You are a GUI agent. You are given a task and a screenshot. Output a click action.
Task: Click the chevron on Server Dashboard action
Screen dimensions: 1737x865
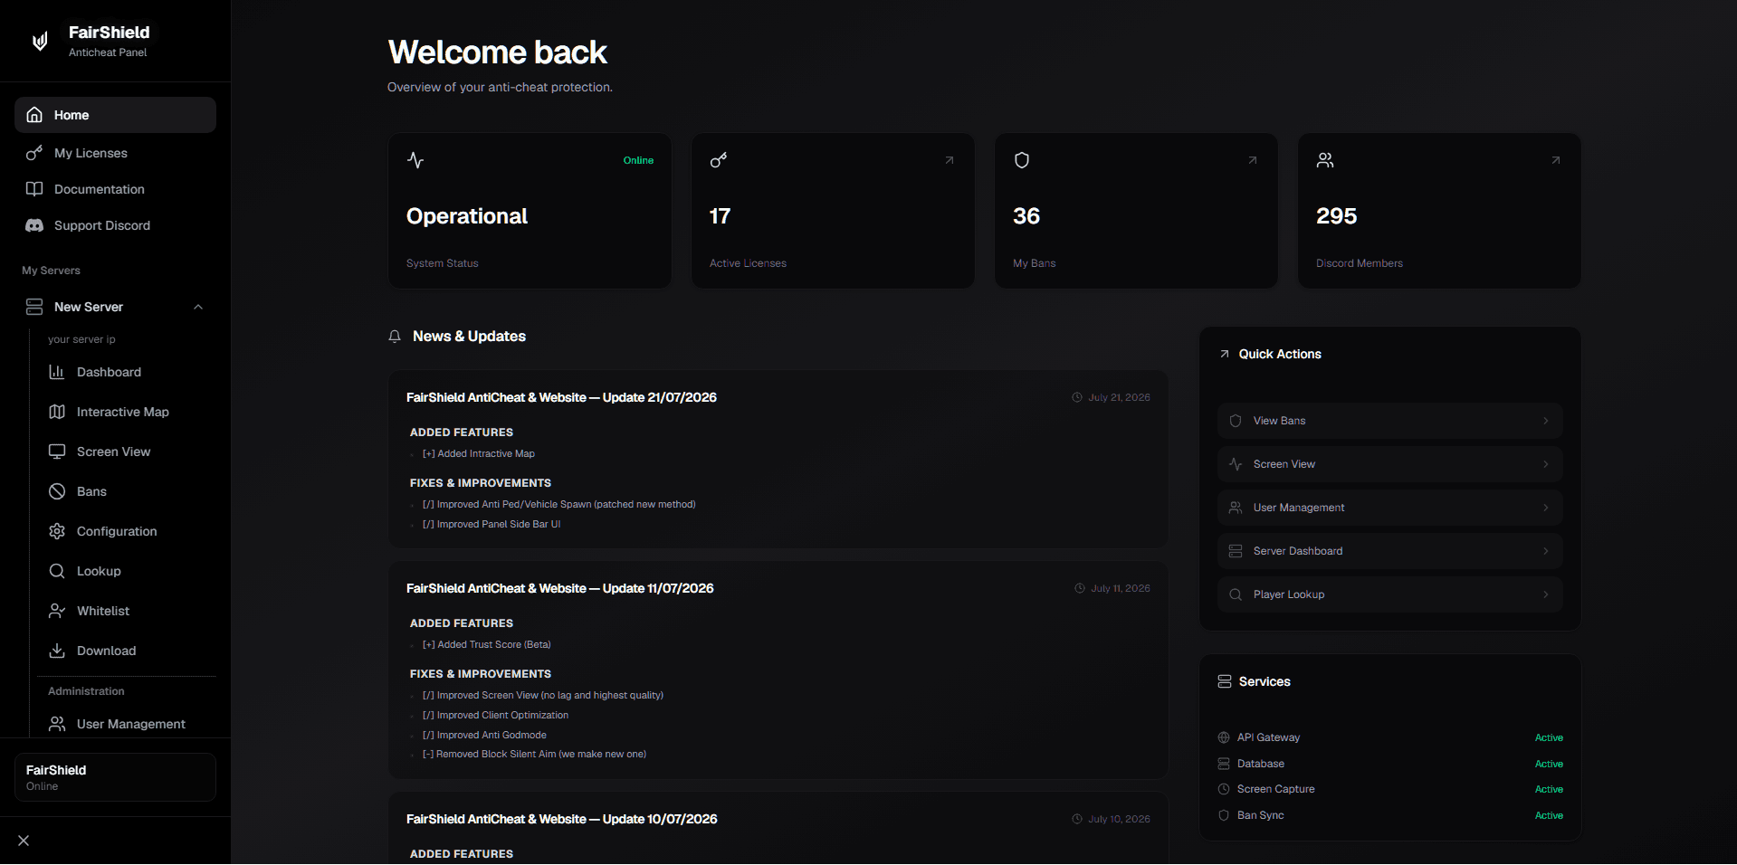1546,551
